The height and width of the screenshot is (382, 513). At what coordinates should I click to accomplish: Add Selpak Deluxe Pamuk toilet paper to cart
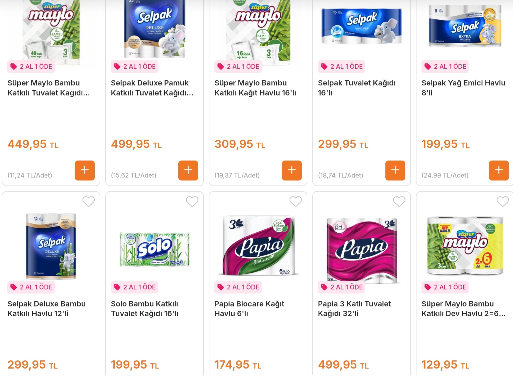coord(188,170)
